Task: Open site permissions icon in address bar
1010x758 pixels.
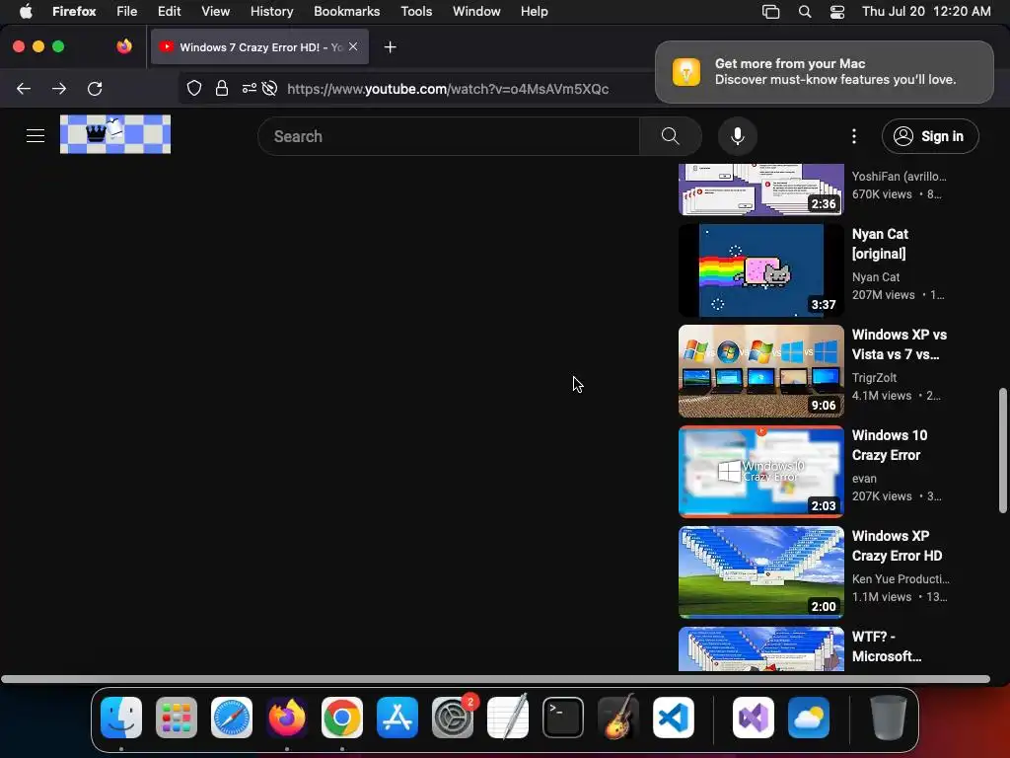Action: (x=250, y=88)
